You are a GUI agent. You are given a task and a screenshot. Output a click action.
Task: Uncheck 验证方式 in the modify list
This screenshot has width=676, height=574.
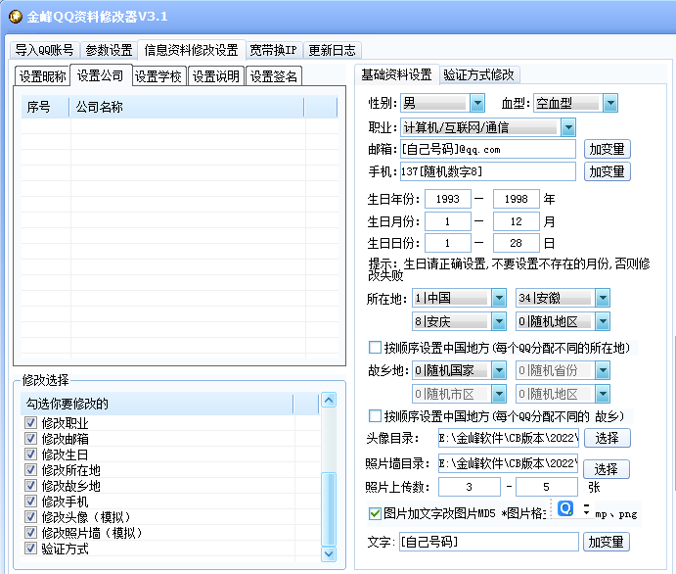point(30,549)
